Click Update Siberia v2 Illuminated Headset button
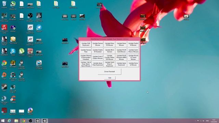The image size is (219, 123). point(86,57)
